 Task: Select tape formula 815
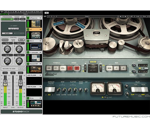pyautogui.click(x=63, y=68)
